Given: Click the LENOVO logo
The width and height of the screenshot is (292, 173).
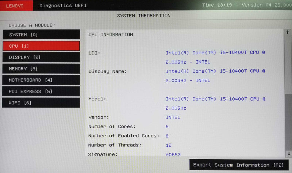Looking at the screenshot, I should (16, 5).
